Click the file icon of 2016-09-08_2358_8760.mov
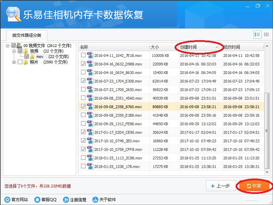The height and width of the screenshot is (205, 273). [x=90, y=107]
